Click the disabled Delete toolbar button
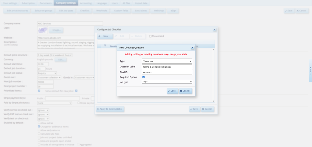 [138, 36]
